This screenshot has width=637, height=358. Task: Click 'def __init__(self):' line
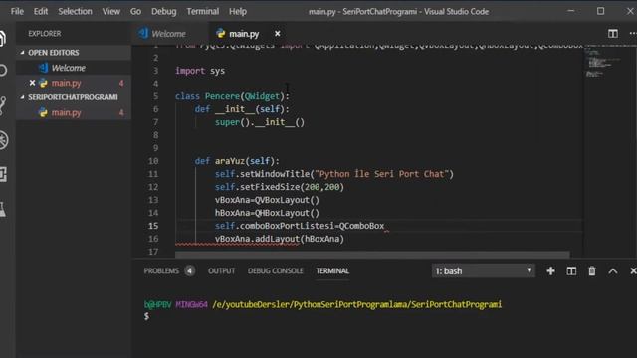pos(242,109)
